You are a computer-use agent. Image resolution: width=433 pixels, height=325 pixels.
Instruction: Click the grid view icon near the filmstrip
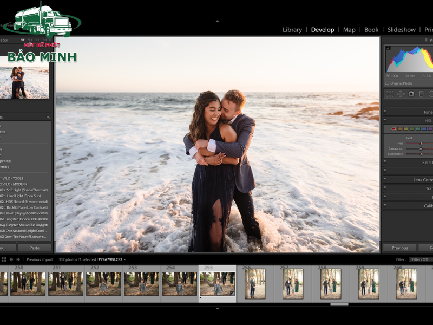coord(4,260)
